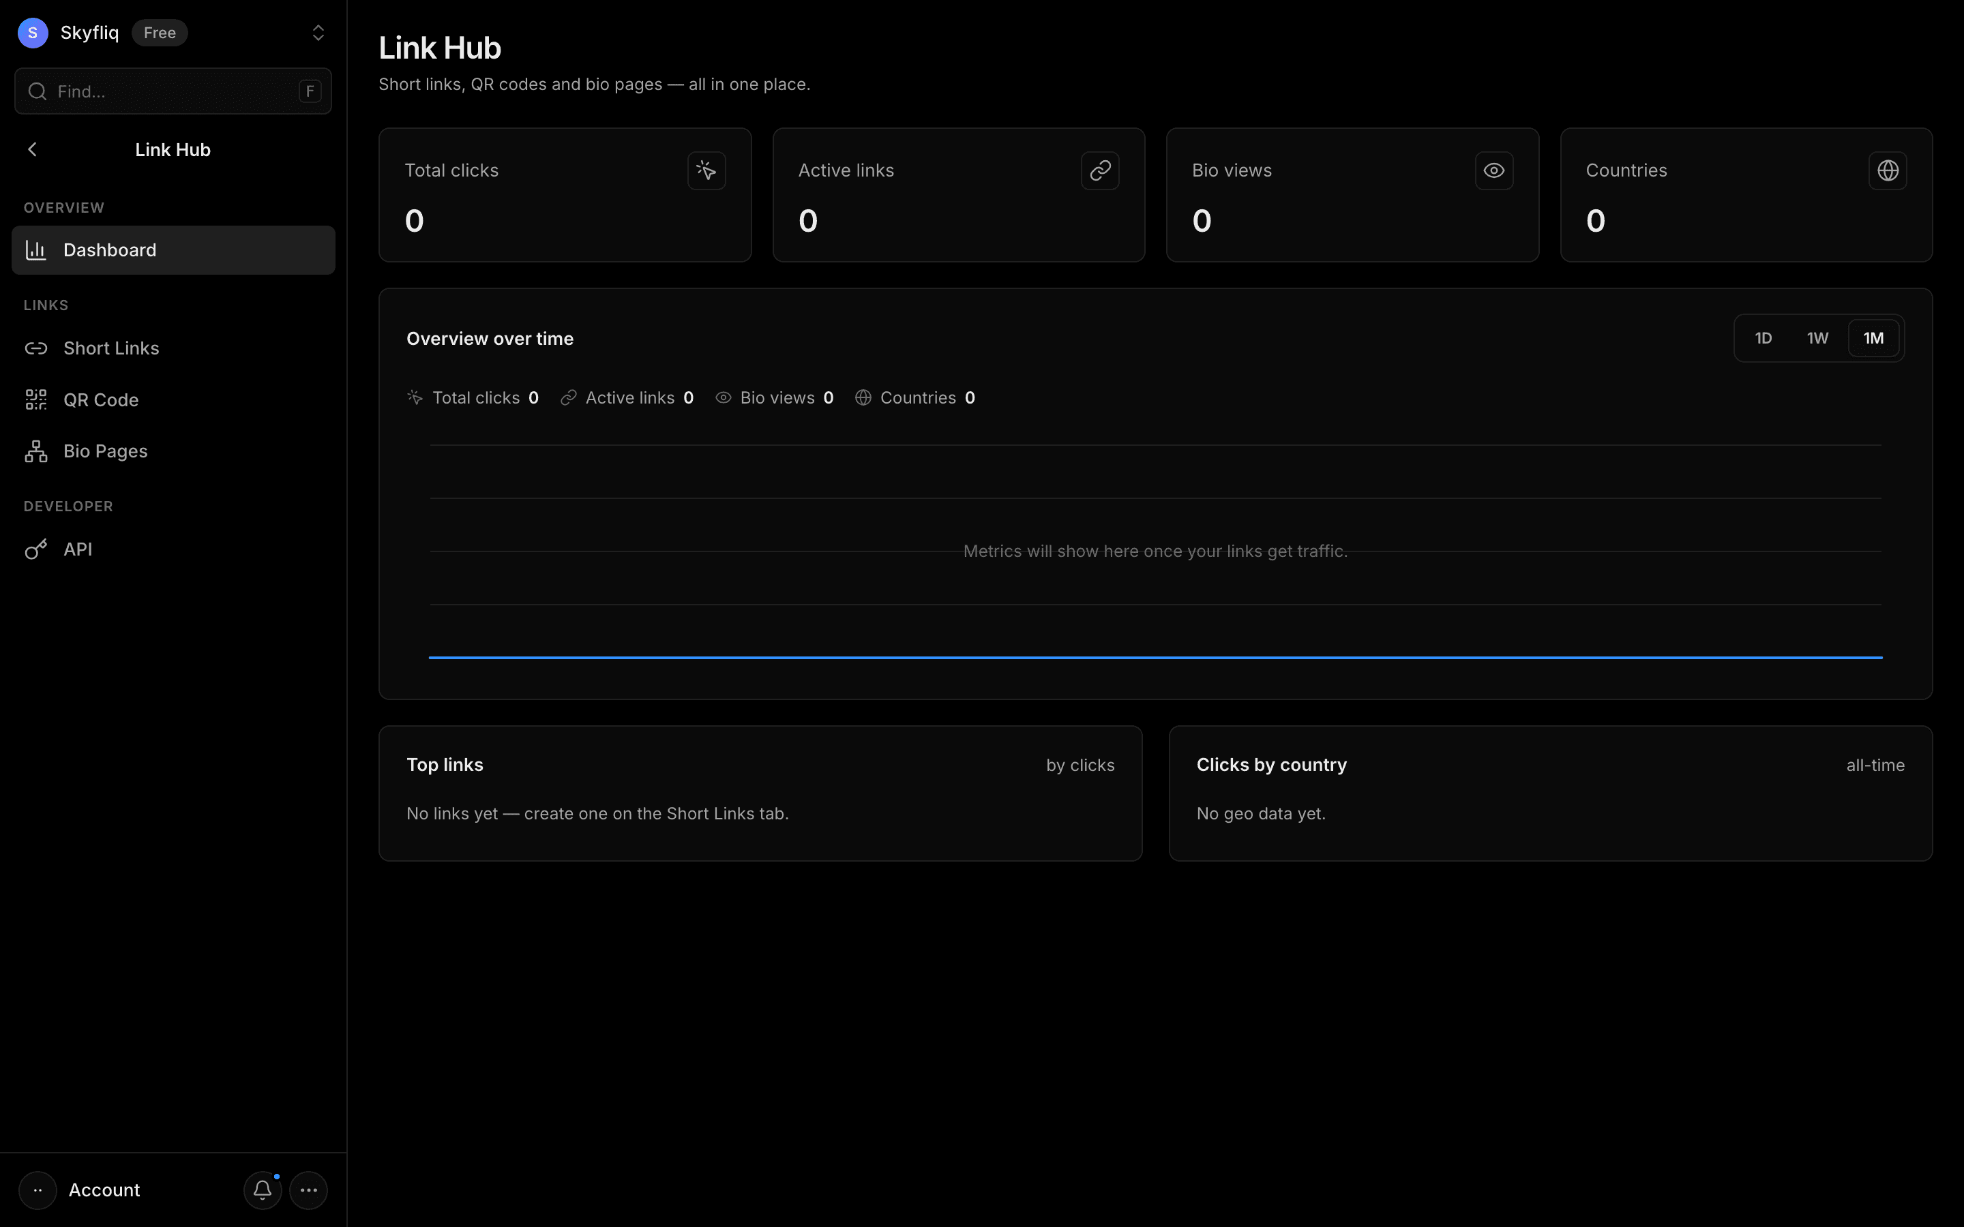Open Short Links in the sidebar
This screenshot has height=1227, width=1964.
[173, 348]
